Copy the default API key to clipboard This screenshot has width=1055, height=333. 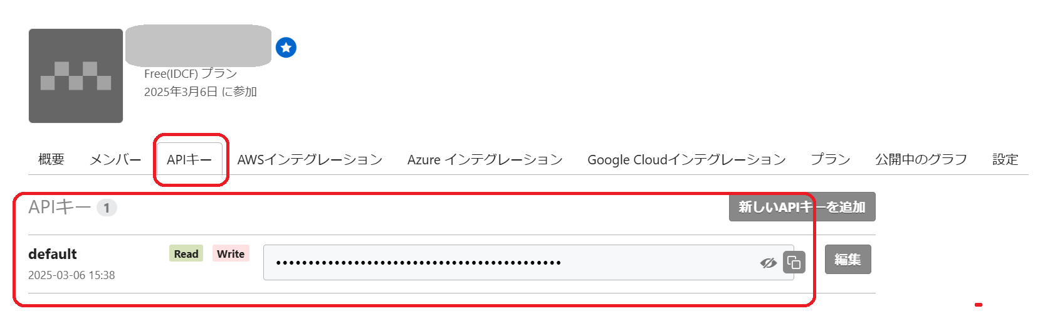click(x=794, y=262)
